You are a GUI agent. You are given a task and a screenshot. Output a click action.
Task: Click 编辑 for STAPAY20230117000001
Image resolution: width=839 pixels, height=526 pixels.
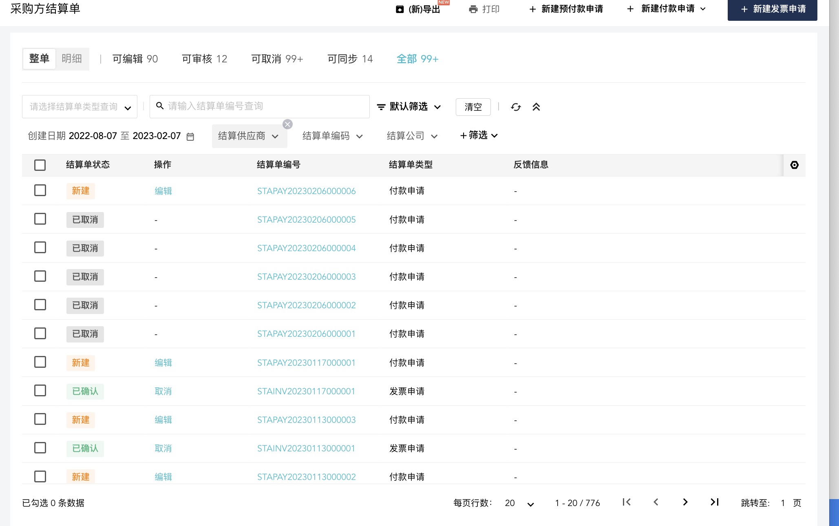[163, 362]
